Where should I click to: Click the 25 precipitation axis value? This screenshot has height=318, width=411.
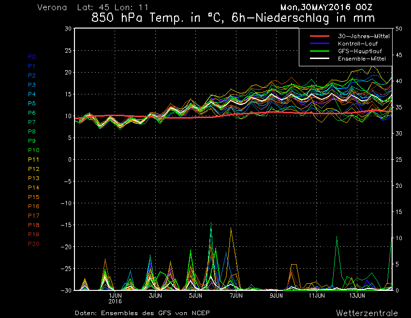pos(399,160)
